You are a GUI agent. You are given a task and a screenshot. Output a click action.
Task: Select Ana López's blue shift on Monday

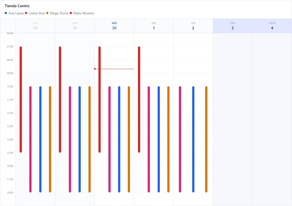click(x=40, y=139)
